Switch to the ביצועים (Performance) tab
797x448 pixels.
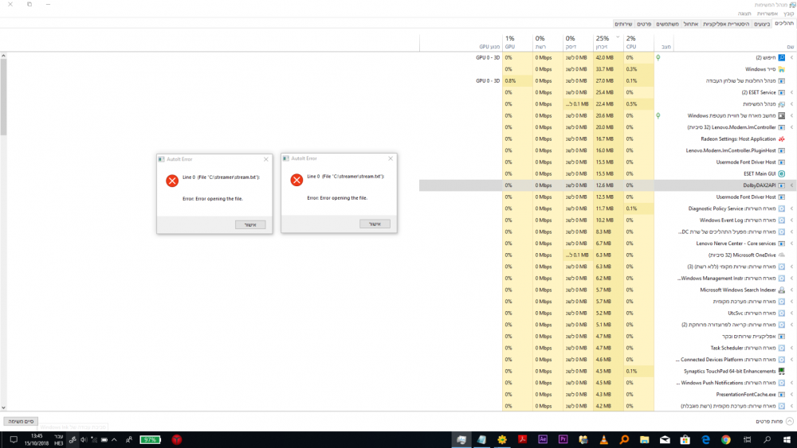pos(761,24)
